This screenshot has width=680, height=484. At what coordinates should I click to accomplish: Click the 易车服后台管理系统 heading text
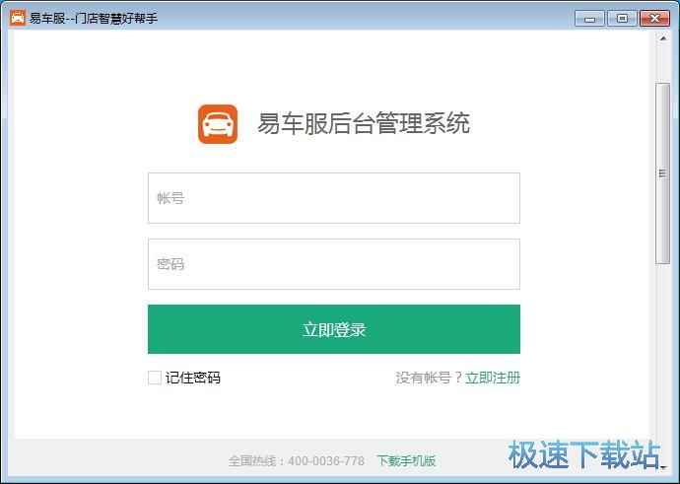point(364,123)
